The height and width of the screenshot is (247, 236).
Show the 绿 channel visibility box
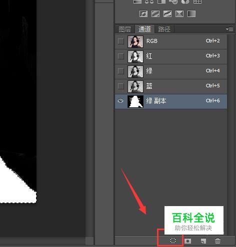[x=121, y=71]
